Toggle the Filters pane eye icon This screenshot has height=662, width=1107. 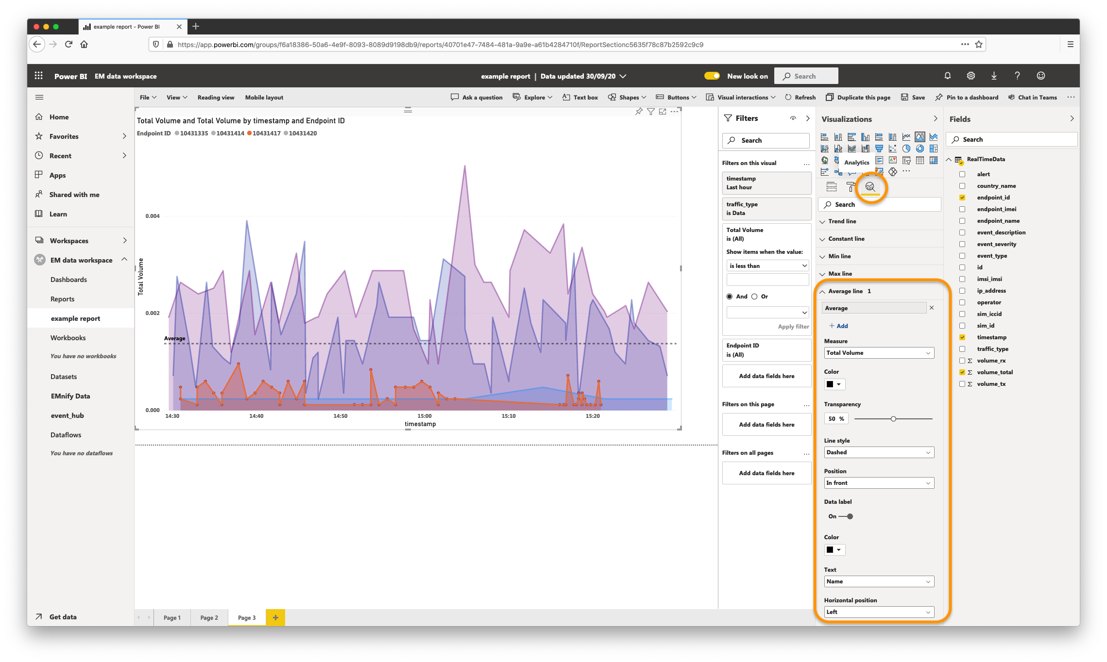coord(793,118)
